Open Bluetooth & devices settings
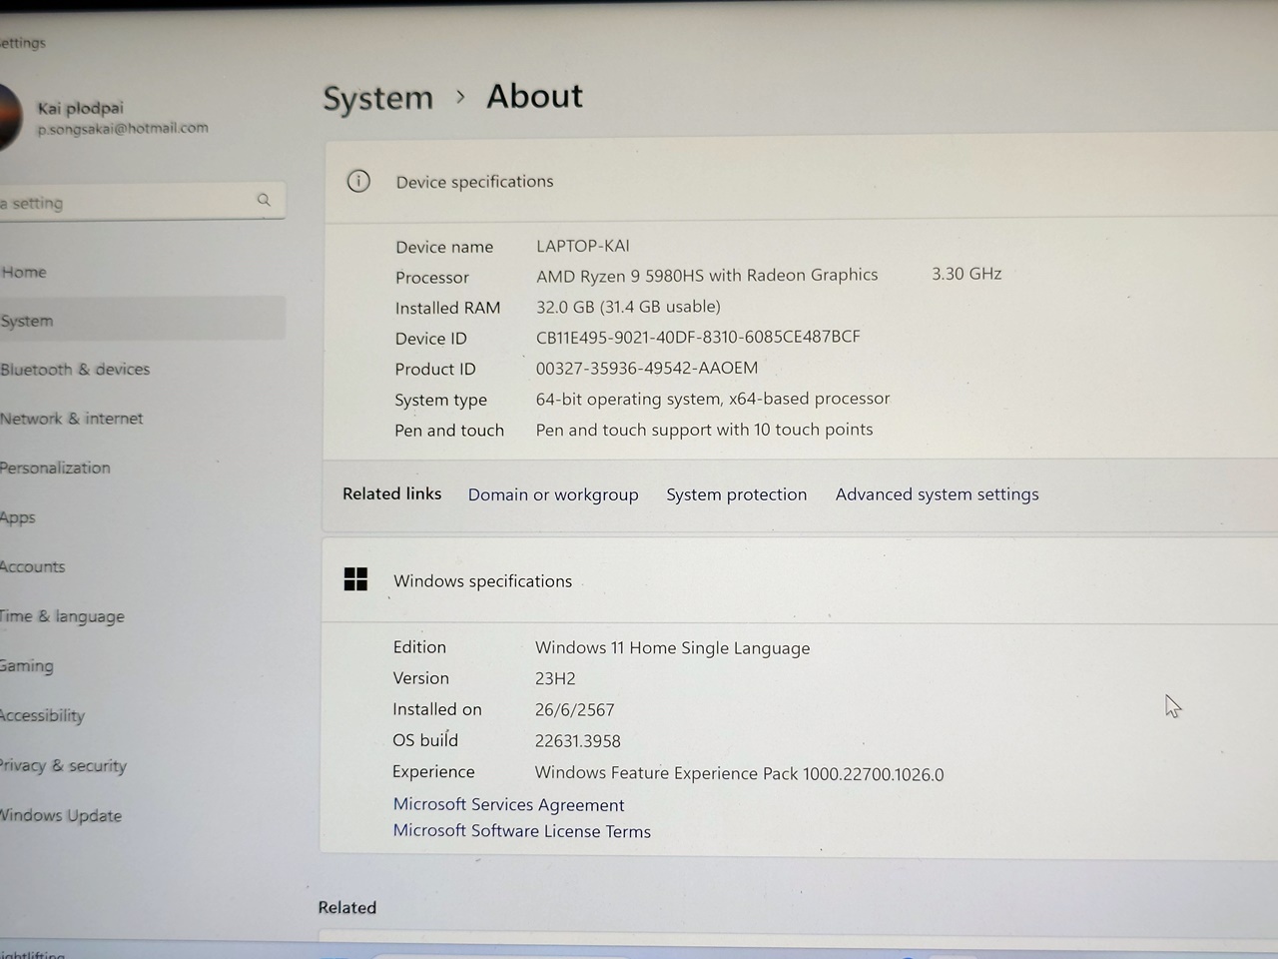The image size is (1278, 959). tap(75, 369)
